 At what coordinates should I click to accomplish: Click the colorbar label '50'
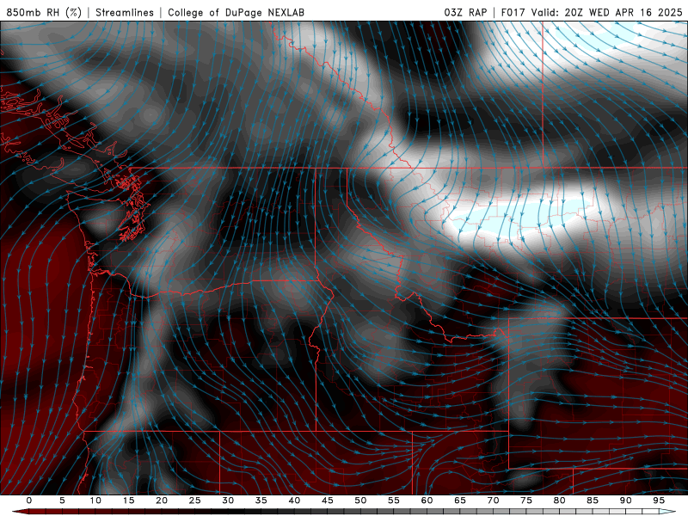[x=360, y=501]
